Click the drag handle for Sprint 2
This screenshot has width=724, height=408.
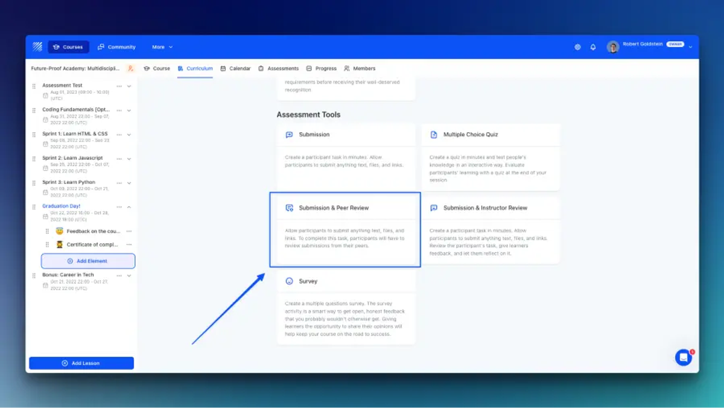click(34, 159)
